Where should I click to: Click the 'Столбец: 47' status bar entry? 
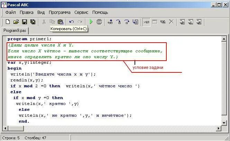(35, 138)
